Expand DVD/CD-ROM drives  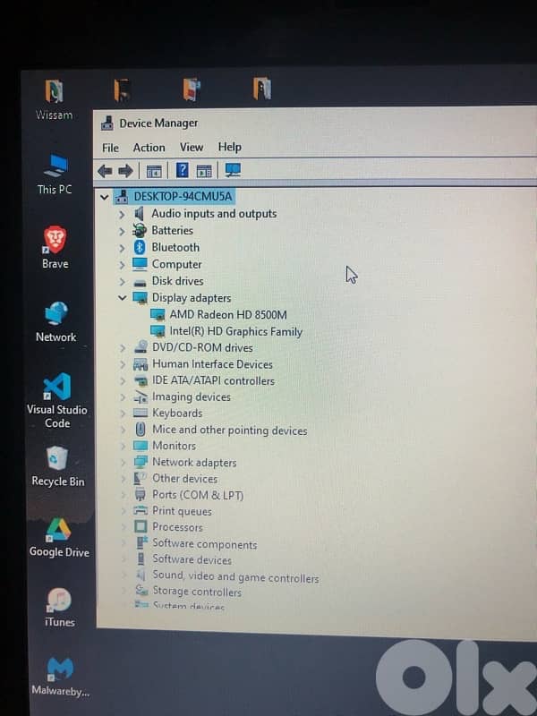[122, 348]
